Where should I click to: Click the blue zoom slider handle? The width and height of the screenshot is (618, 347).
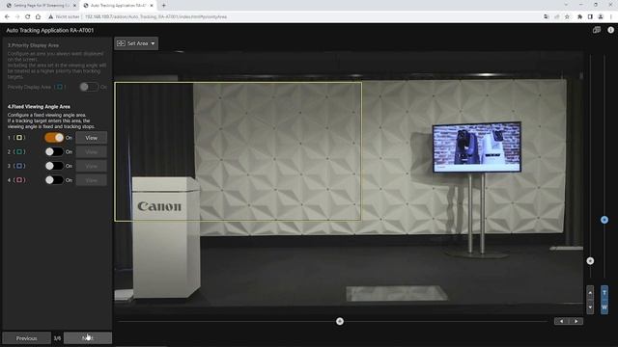click(604, 220)
